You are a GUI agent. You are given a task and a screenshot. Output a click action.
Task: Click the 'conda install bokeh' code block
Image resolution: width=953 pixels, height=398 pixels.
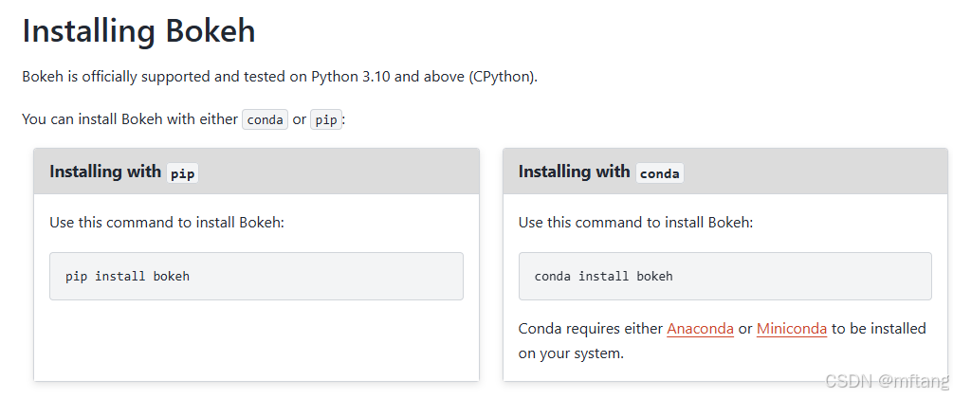coord(725,277)
